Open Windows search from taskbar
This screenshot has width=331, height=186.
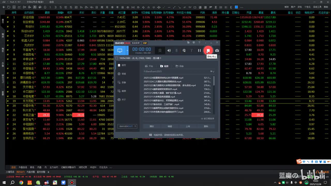click(x=12, y=183)
